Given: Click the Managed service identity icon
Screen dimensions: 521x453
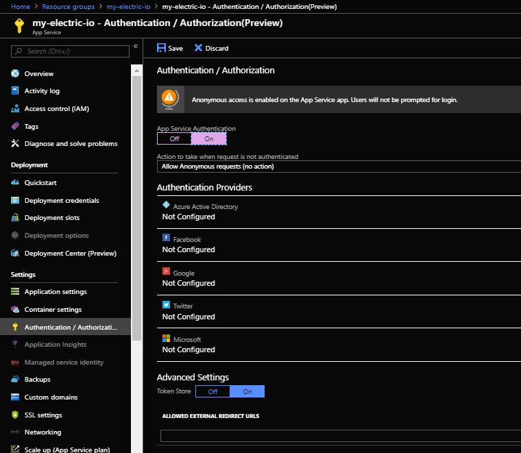Looking at the screenshot, I should tap(15, 363).
